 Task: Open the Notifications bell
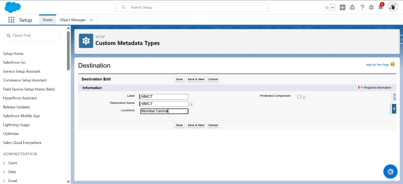tap(380, 8)
